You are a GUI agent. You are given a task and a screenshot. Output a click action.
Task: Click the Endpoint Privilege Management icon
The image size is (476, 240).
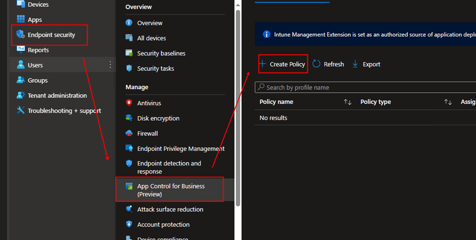tap(129, 148)
